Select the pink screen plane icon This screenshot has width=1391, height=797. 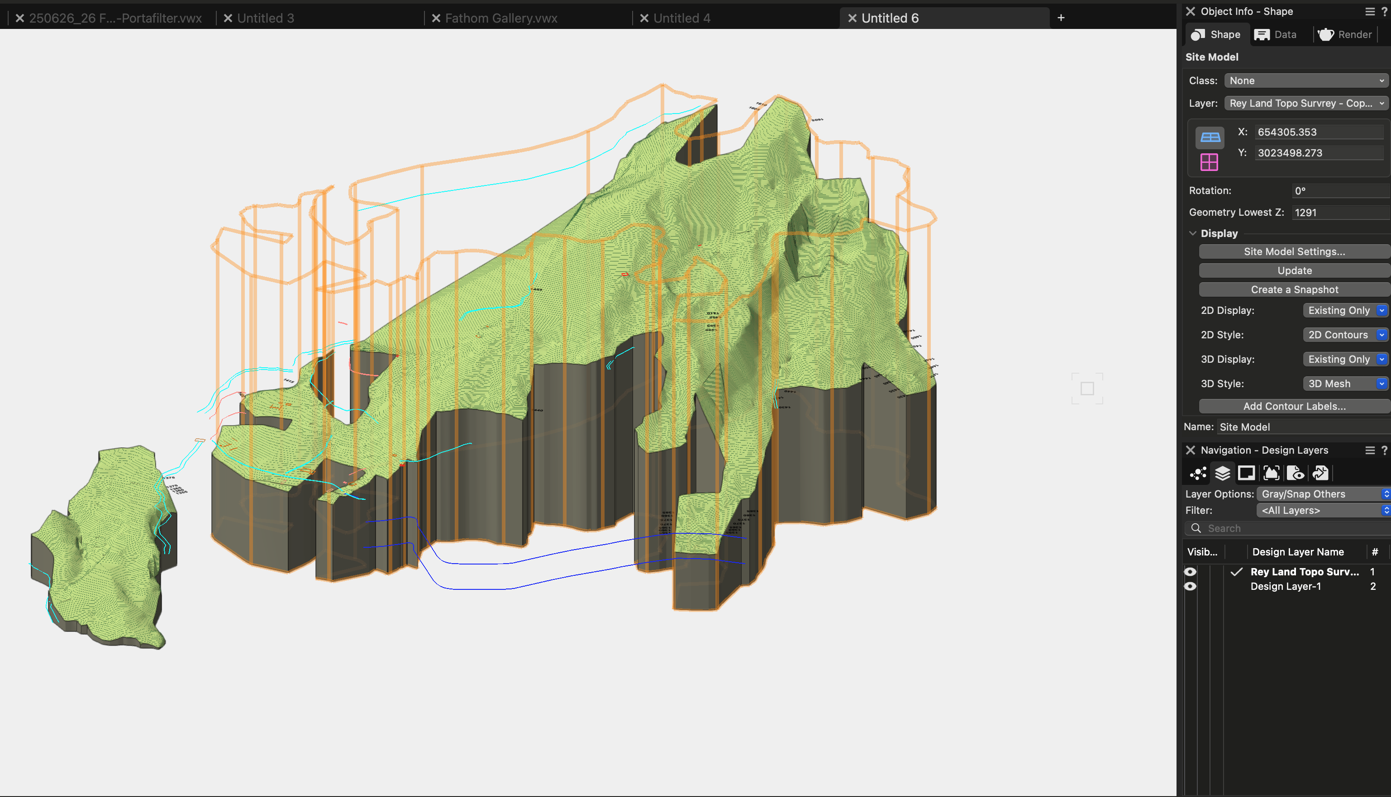point(1210,162)
